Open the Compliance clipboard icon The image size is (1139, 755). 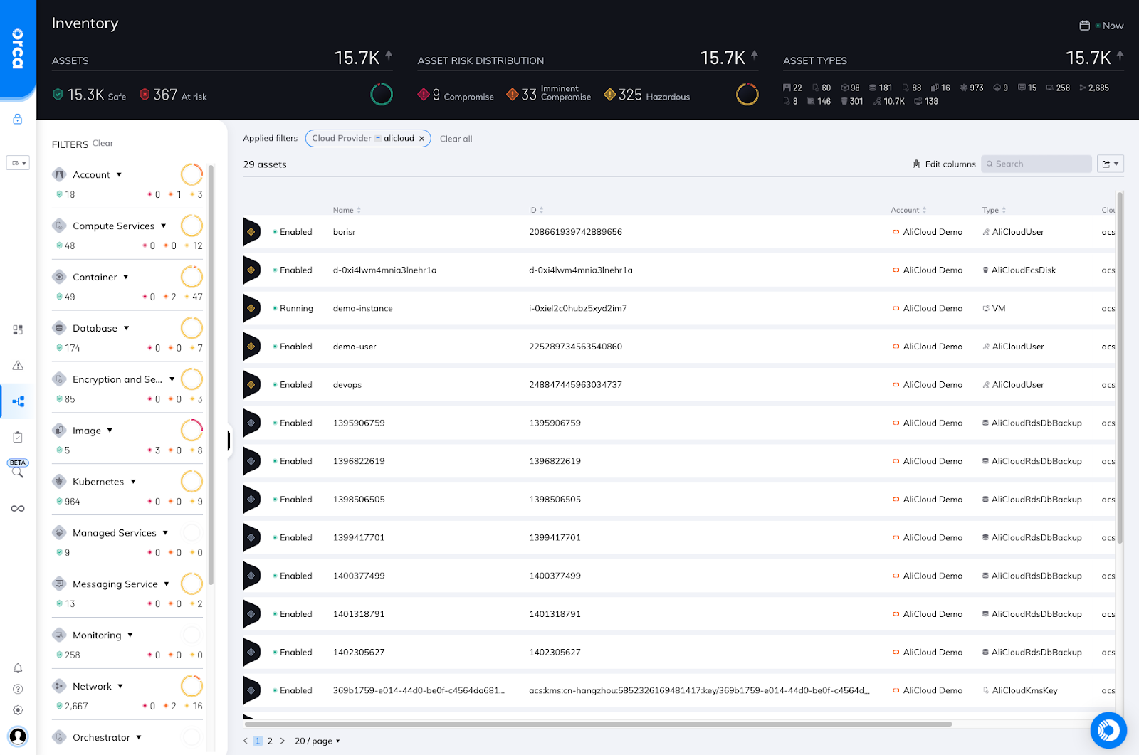[18, 436]
